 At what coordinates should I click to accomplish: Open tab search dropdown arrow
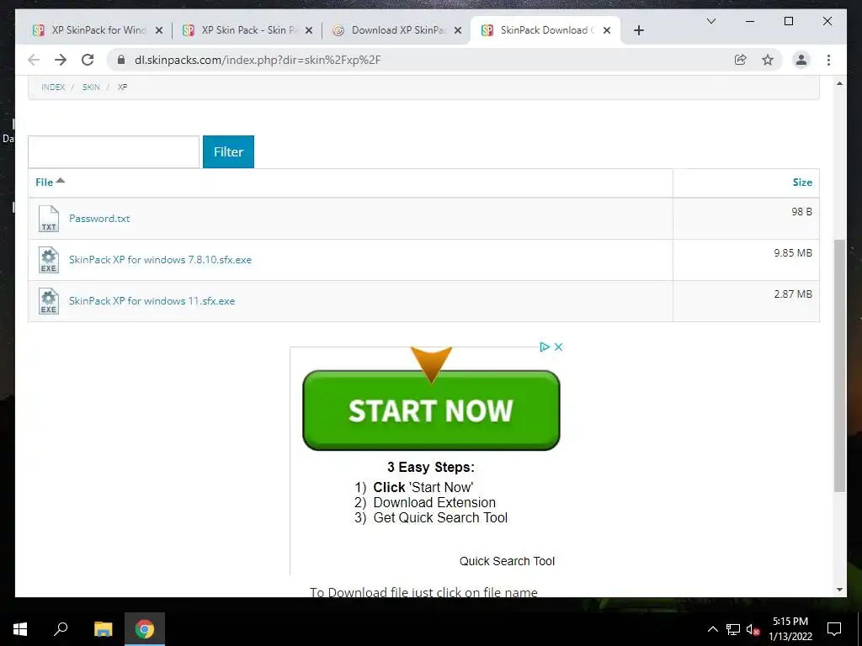(x=710, y=21)
